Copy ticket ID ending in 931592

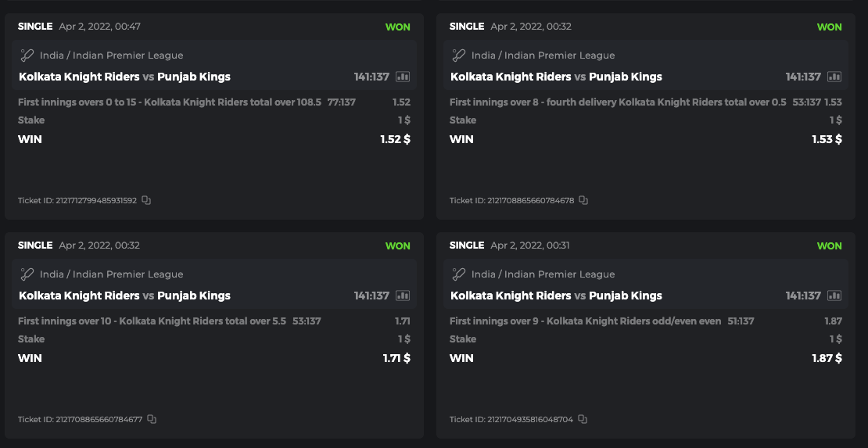[146, 201]
